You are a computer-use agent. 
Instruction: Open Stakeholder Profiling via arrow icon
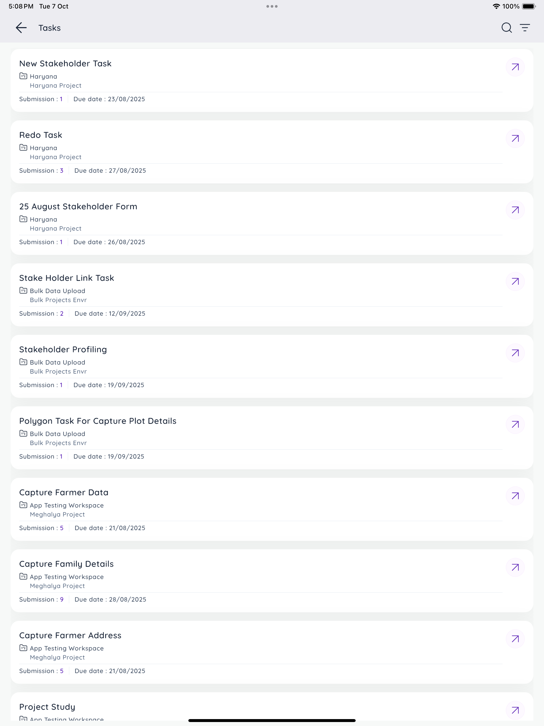point(515,353)
